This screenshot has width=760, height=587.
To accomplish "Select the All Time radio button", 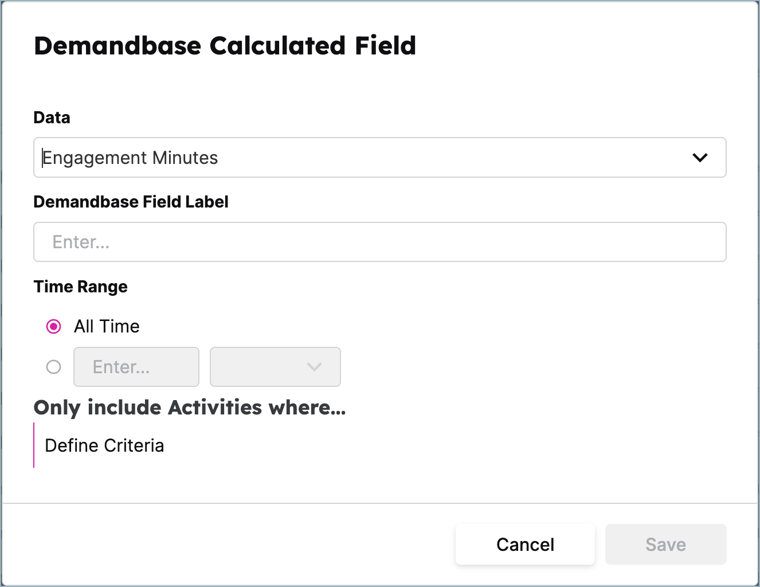I will [53, 327].
